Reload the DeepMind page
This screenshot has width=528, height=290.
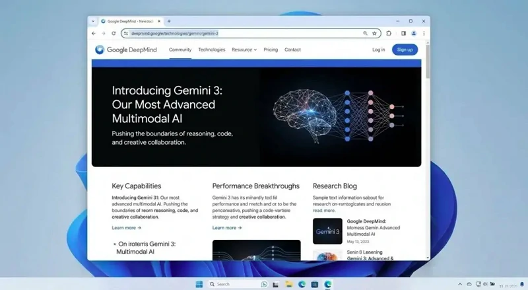(114, 34)
